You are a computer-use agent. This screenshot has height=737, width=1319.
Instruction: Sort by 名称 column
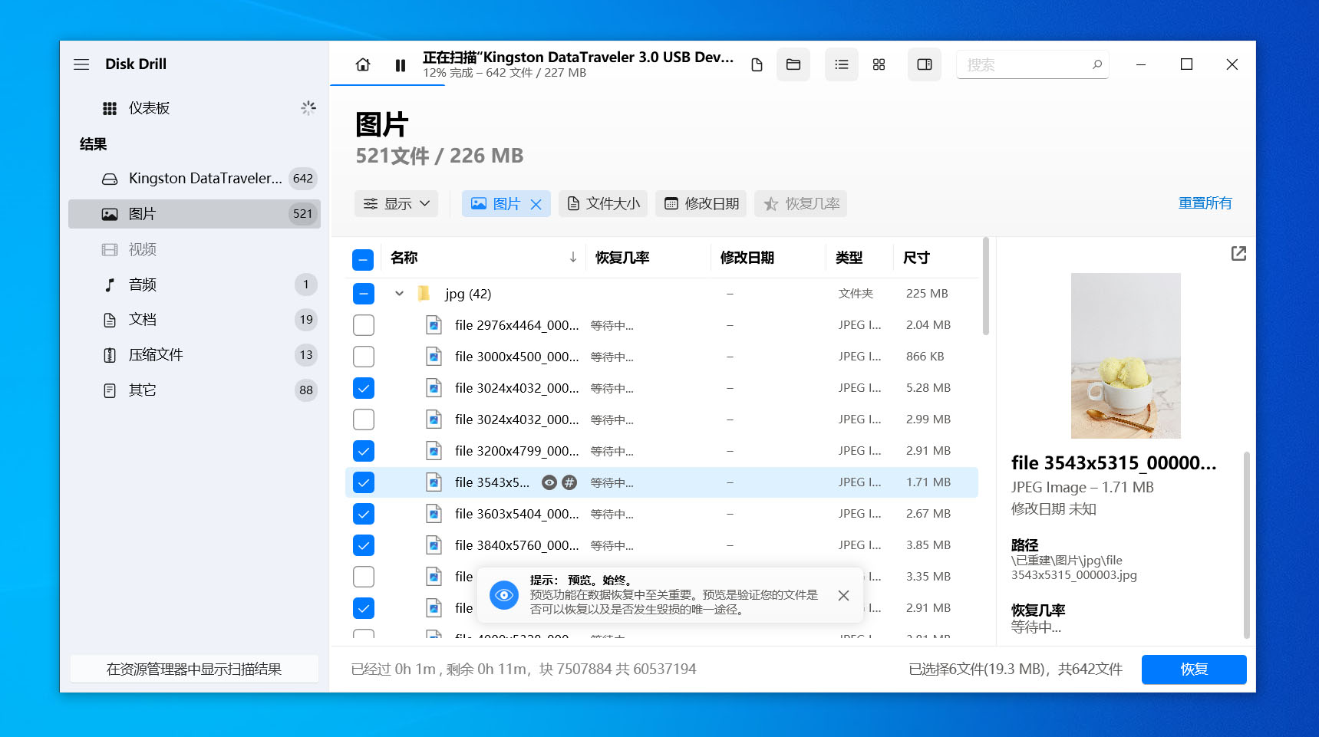click(404, 258)
